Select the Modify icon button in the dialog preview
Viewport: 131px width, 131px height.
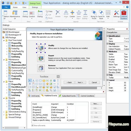(x=41, y=48)
